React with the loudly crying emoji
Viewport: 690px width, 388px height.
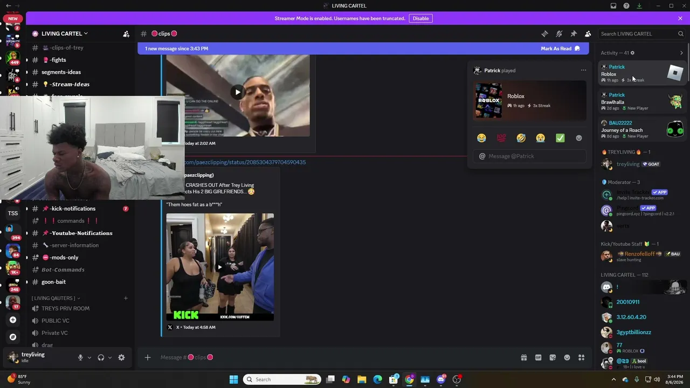point(540,138)
